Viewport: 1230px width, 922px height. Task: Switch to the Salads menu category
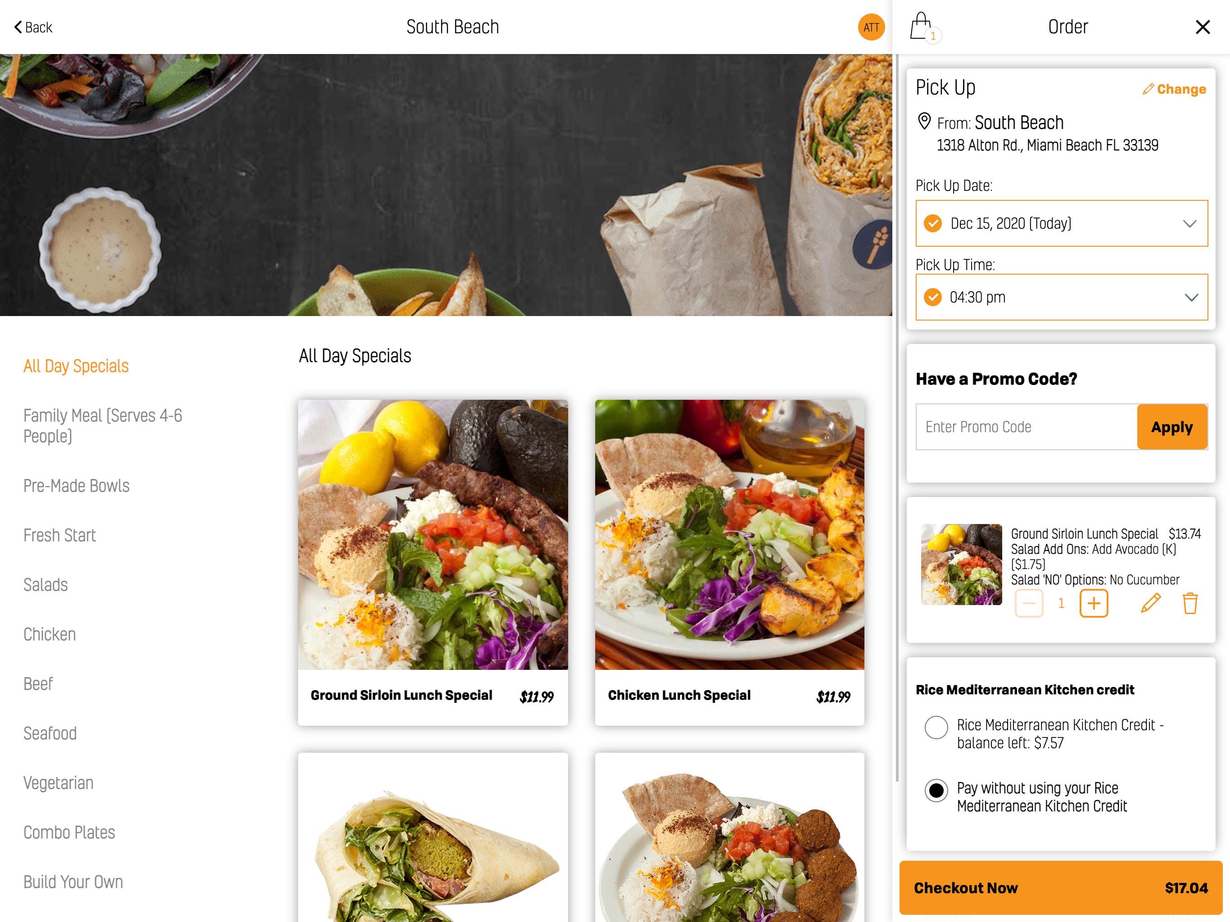(45, 584)
